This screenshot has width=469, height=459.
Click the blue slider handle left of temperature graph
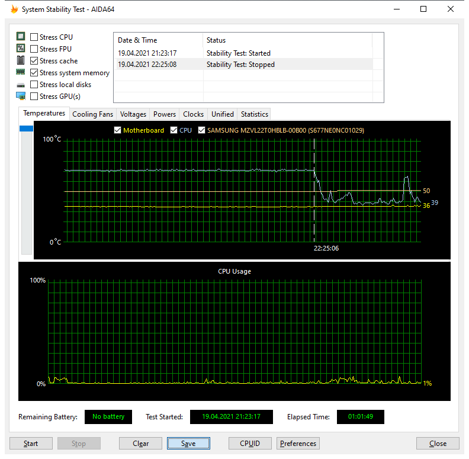pyautogui.click(x=26, y=129)
